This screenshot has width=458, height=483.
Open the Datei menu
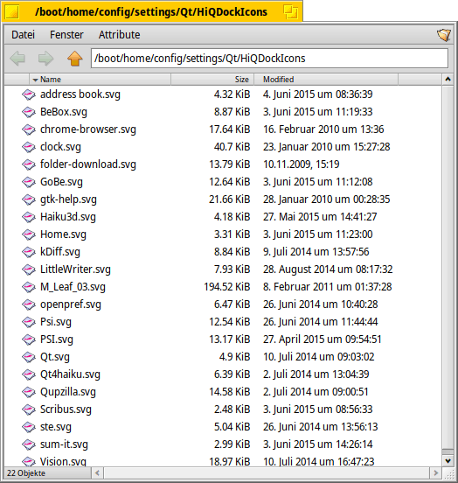coord(23,35)
